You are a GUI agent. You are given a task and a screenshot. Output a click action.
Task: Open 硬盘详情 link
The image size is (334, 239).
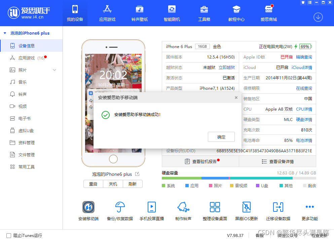304,120
